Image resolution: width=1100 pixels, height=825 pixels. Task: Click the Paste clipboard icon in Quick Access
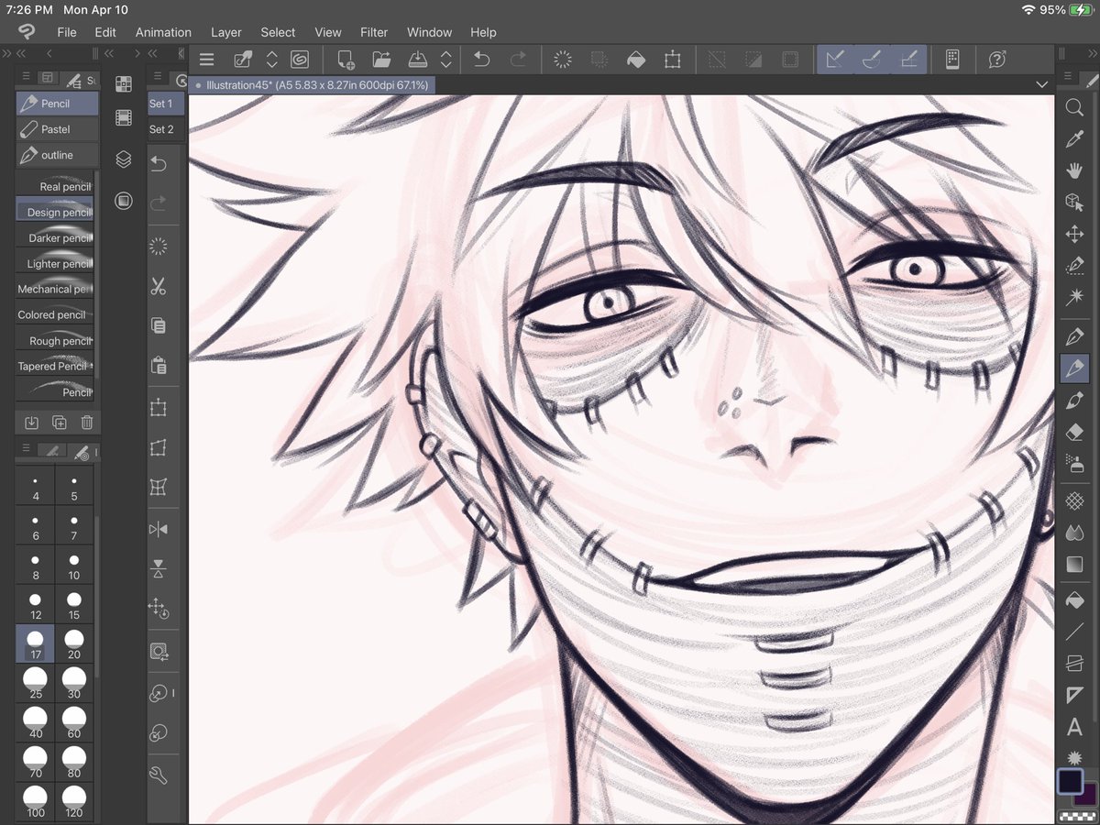159,364
